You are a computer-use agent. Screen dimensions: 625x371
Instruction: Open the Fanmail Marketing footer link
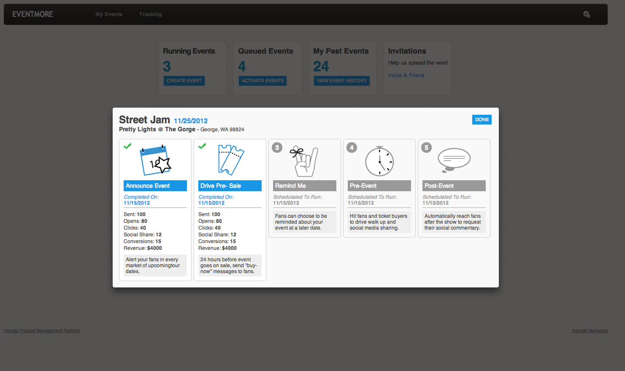click(590, 331)
